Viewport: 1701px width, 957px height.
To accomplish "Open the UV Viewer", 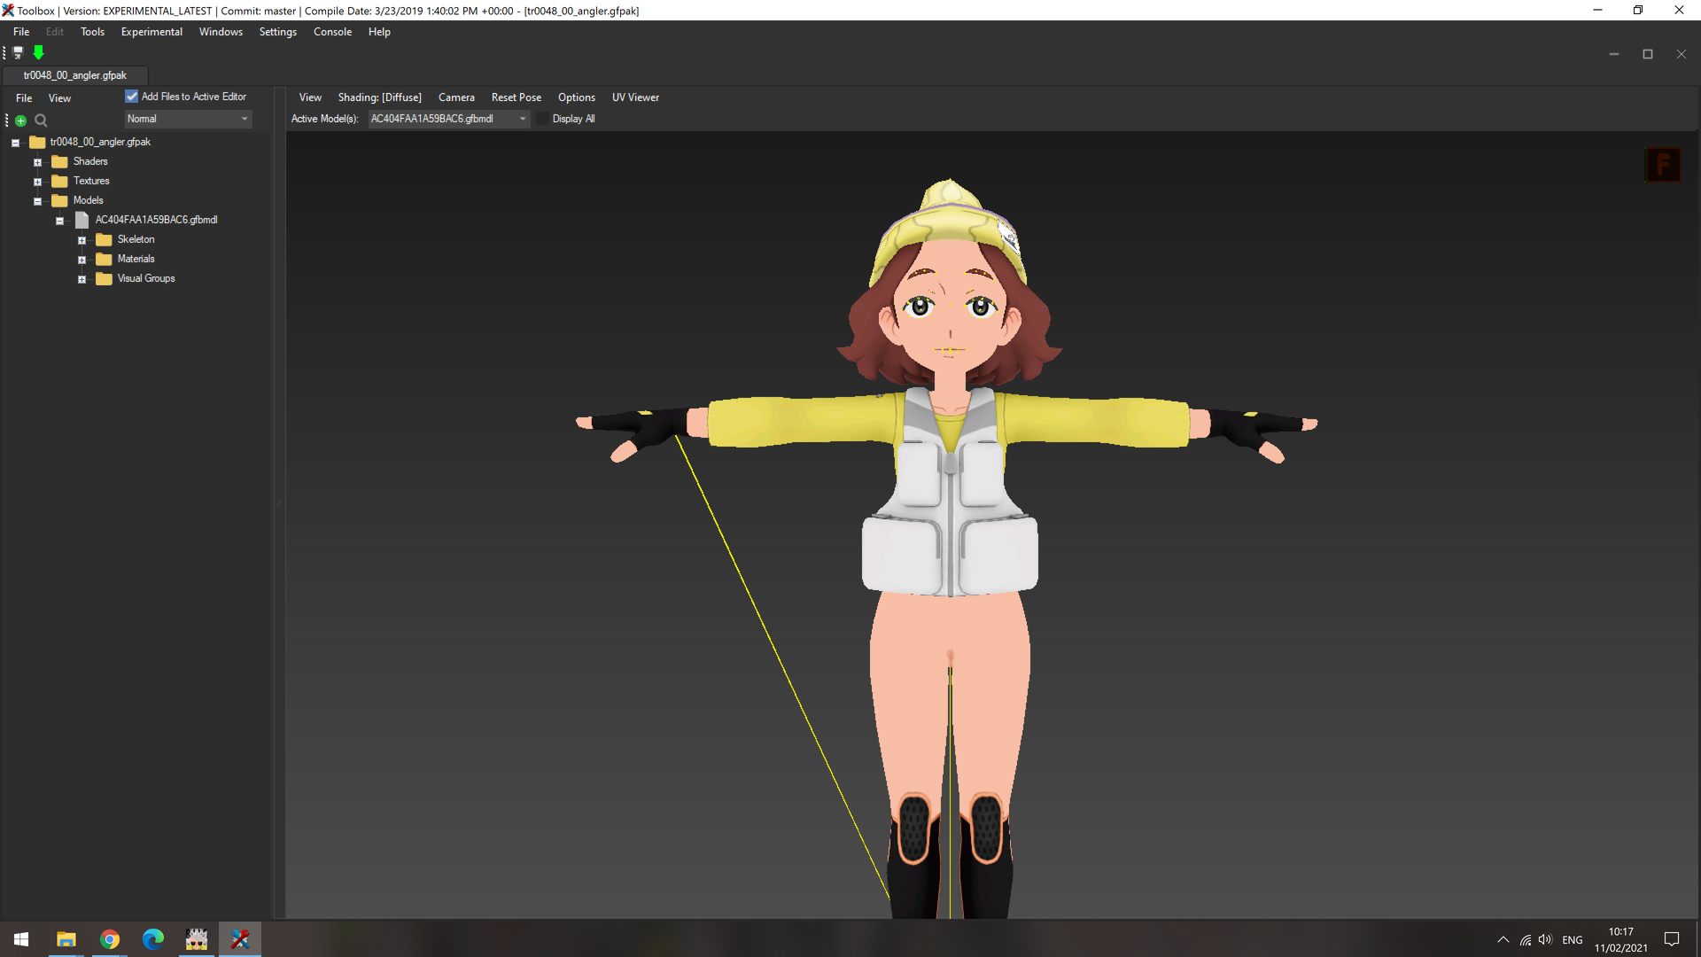I will (635, 97).
